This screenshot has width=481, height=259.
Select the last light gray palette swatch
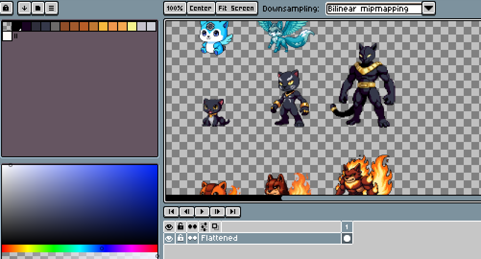[x=151, y=26]
